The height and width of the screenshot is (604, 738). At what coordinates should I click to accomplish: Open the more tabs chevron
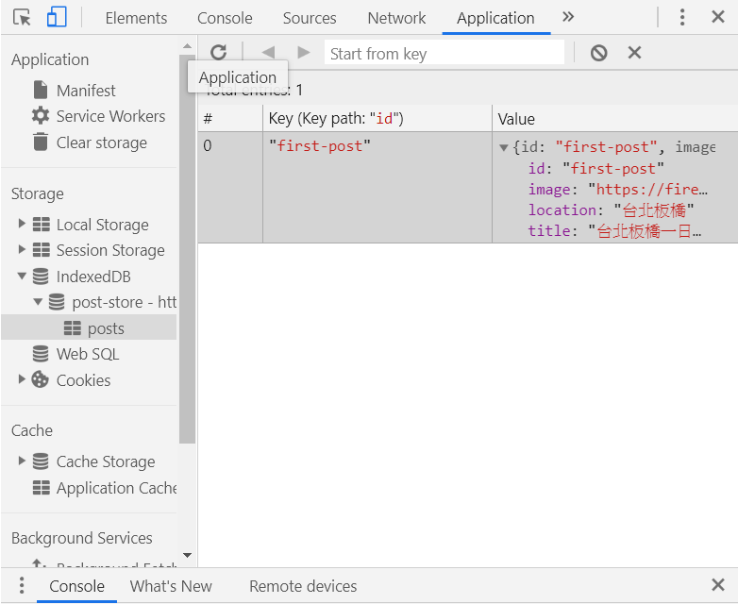(567, 17)
